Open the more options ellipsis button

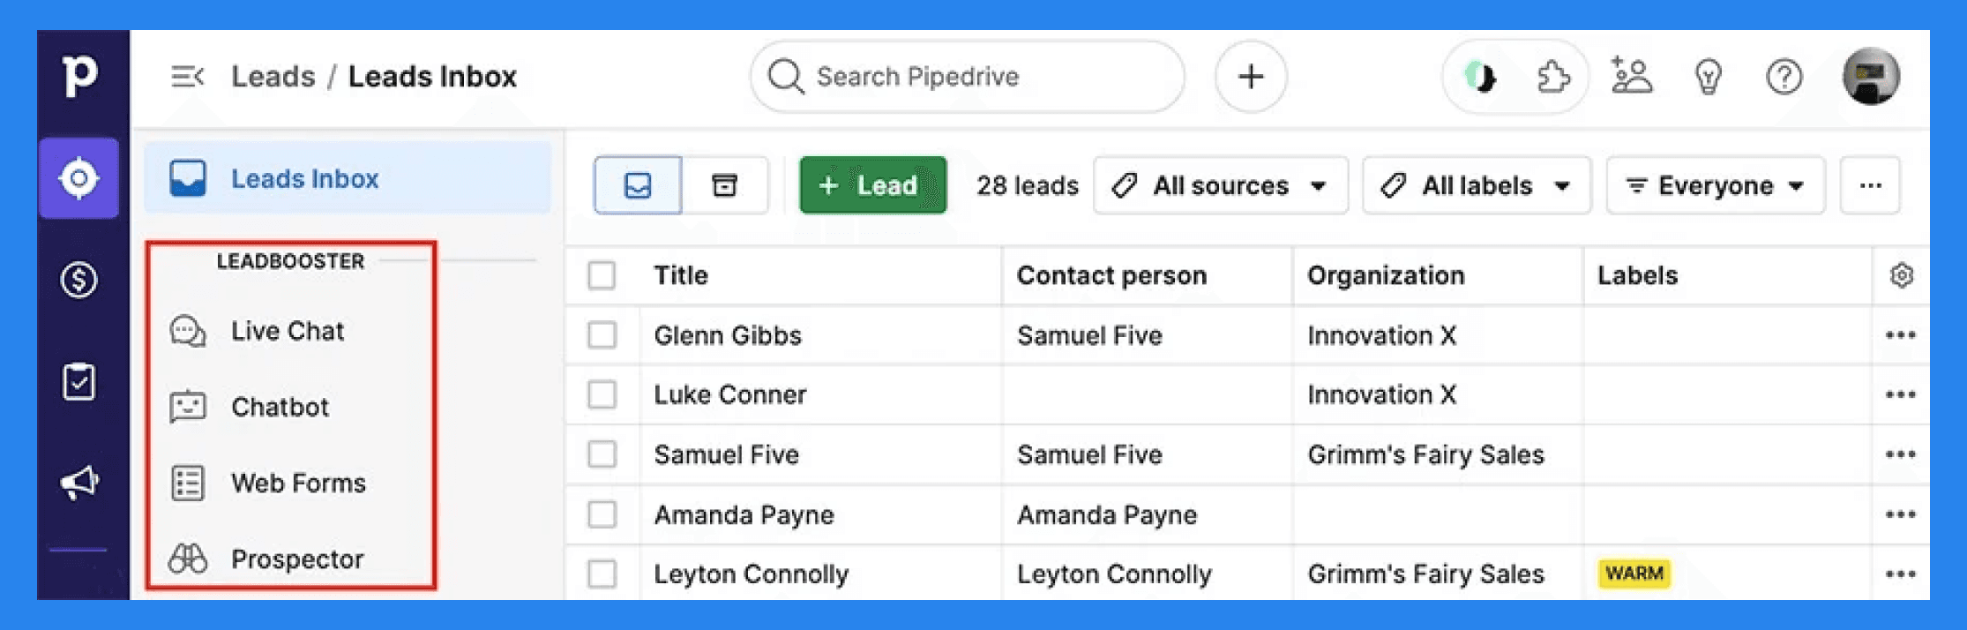[1870, 185]
